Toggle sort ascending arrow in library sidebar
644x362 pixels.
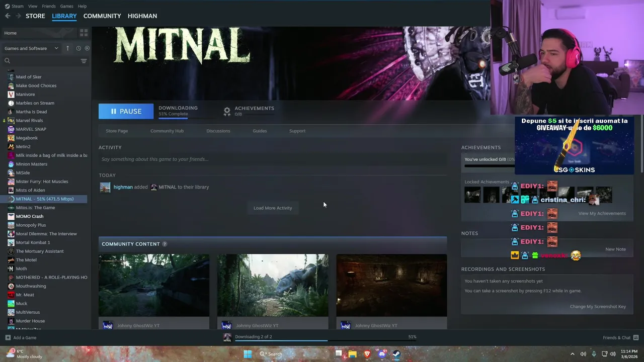(x=68, y=48)
